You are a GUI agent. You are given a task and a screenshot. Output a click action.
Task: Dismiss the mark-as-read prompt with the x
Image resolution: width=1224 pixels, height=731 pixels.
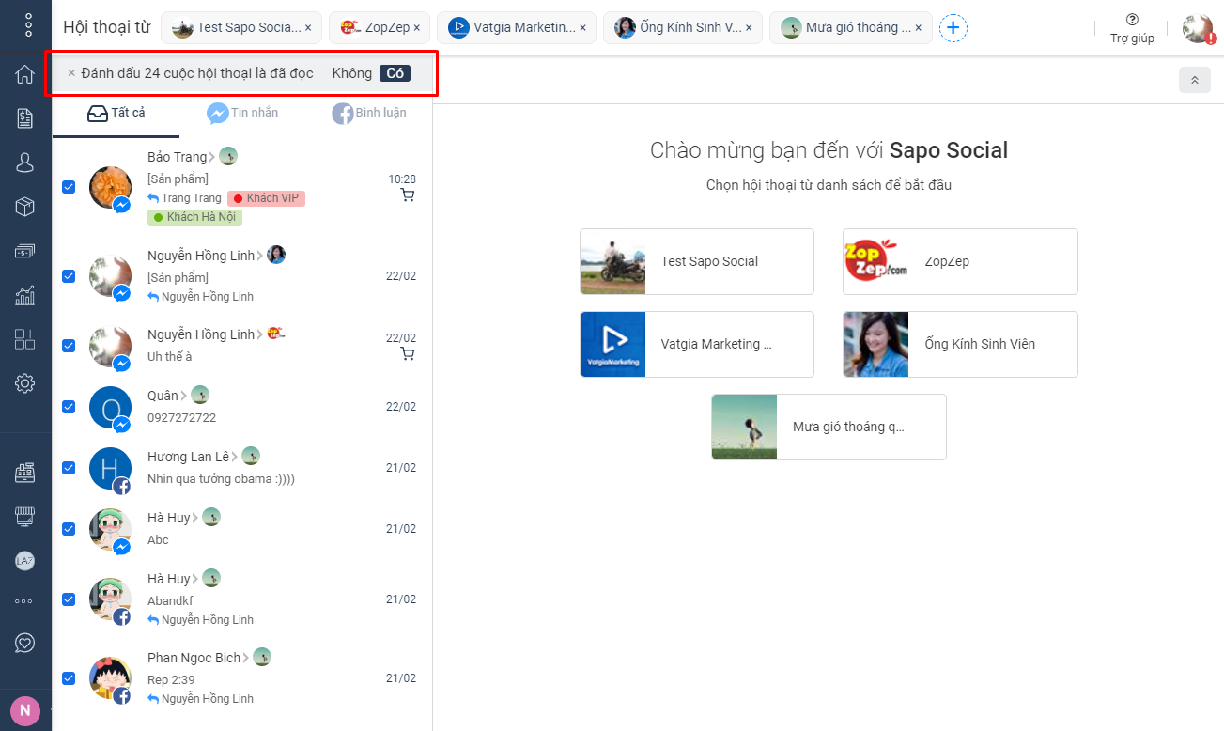pos(71,73)
